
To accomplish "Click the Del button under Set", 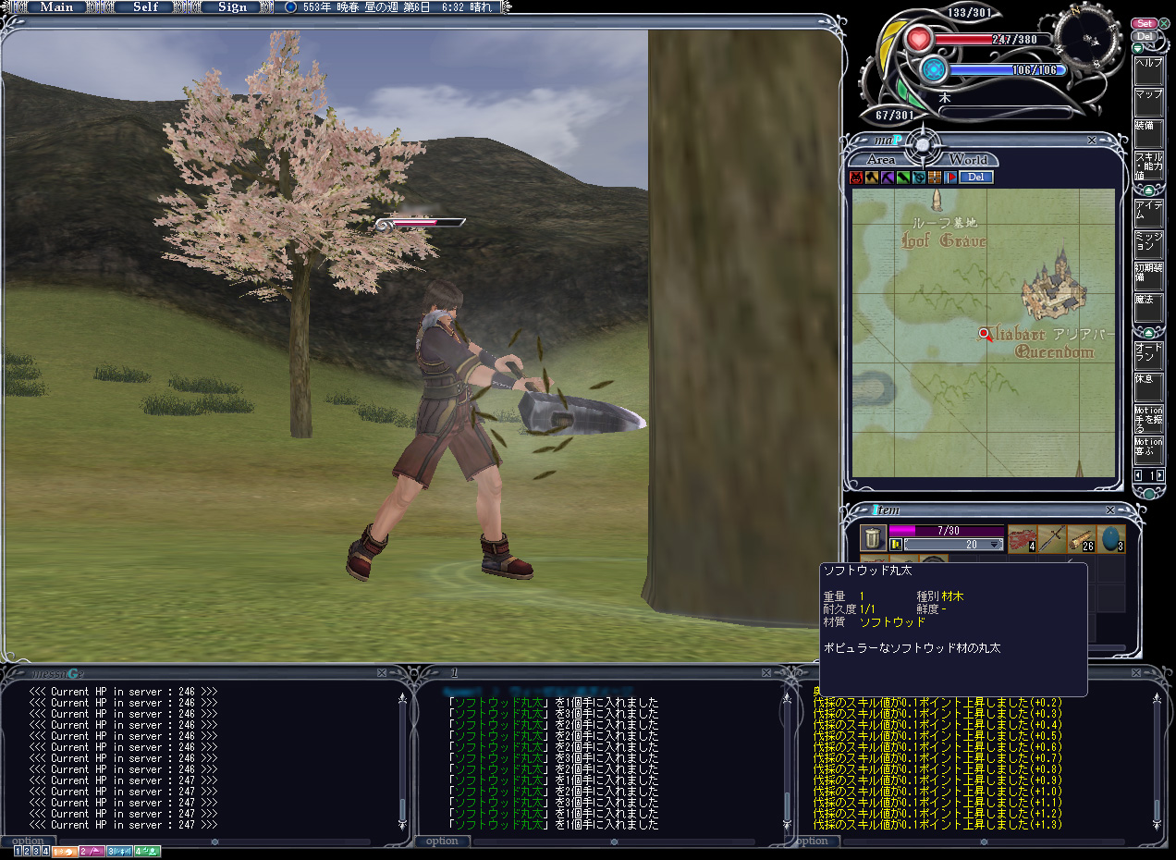I will [x=1144, y=36].
